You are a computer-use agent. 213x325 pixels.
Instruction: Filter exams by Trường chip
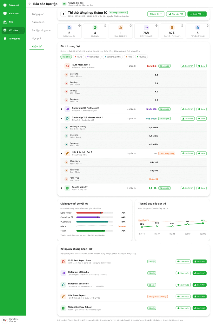(x=141, y=57)
